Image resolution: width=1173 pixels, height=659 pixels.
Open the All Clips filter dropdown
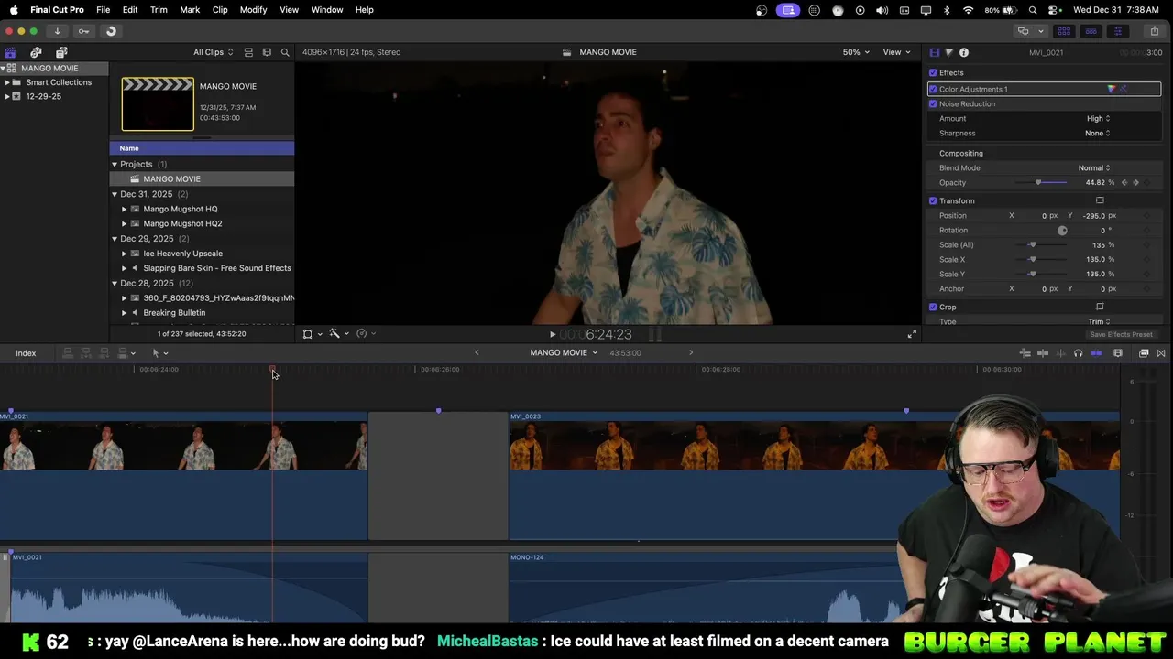(x=213, y=52)
